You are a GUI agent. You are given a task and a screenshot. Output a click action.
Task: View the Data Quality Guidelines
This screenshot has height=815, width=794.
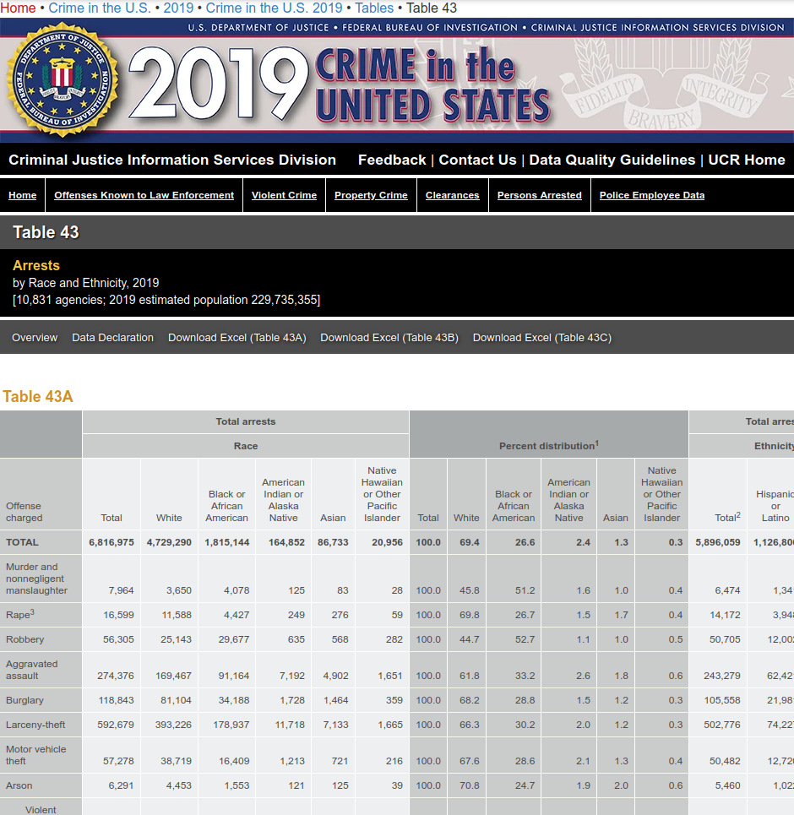(x=612, y=160)
